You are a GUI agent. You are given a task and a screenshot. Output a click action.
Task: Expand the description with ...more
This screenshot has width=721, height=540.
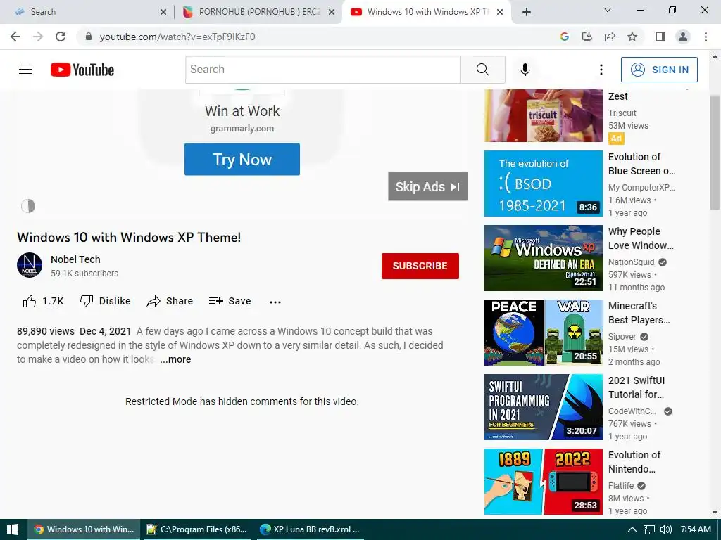pyautogui.click(x=175, y=359)
